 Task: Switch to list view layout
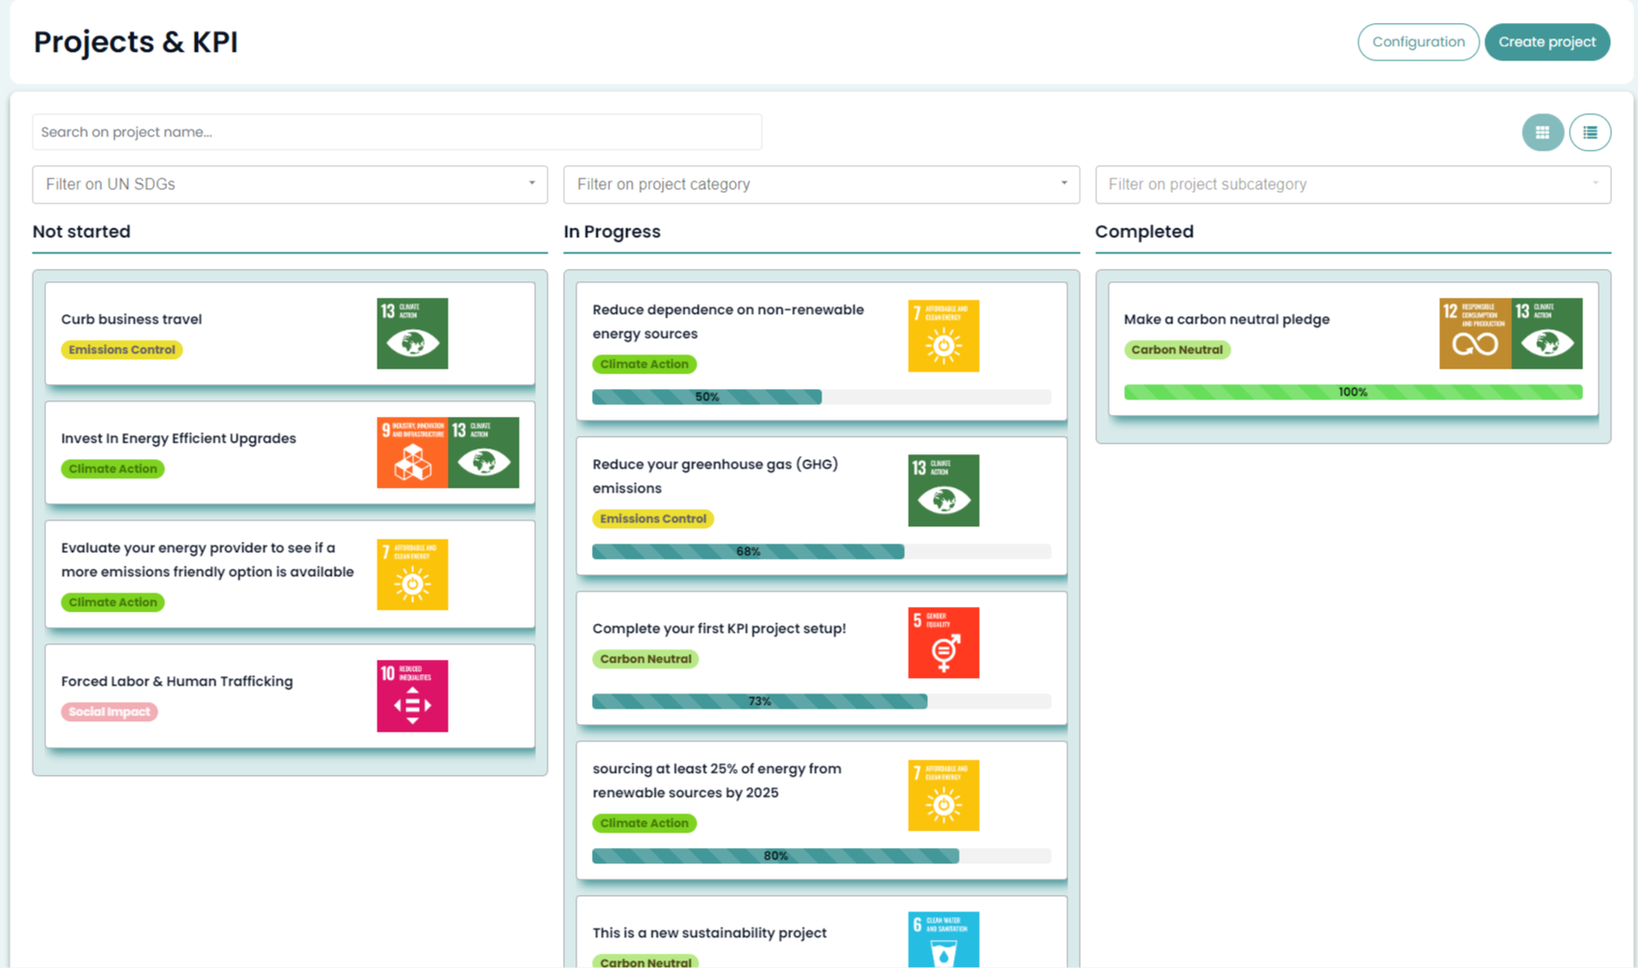[1590, 132]
